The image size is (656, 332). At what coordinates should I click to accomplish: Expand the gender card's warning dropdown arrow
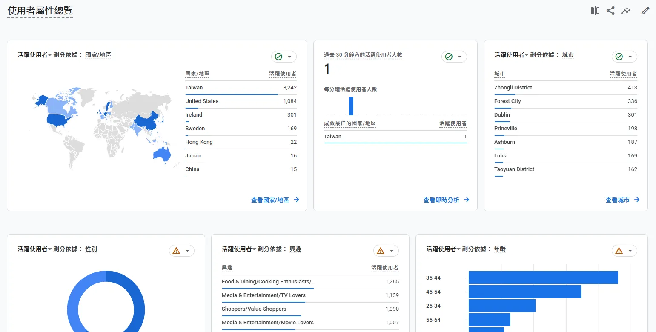[187, 251]
